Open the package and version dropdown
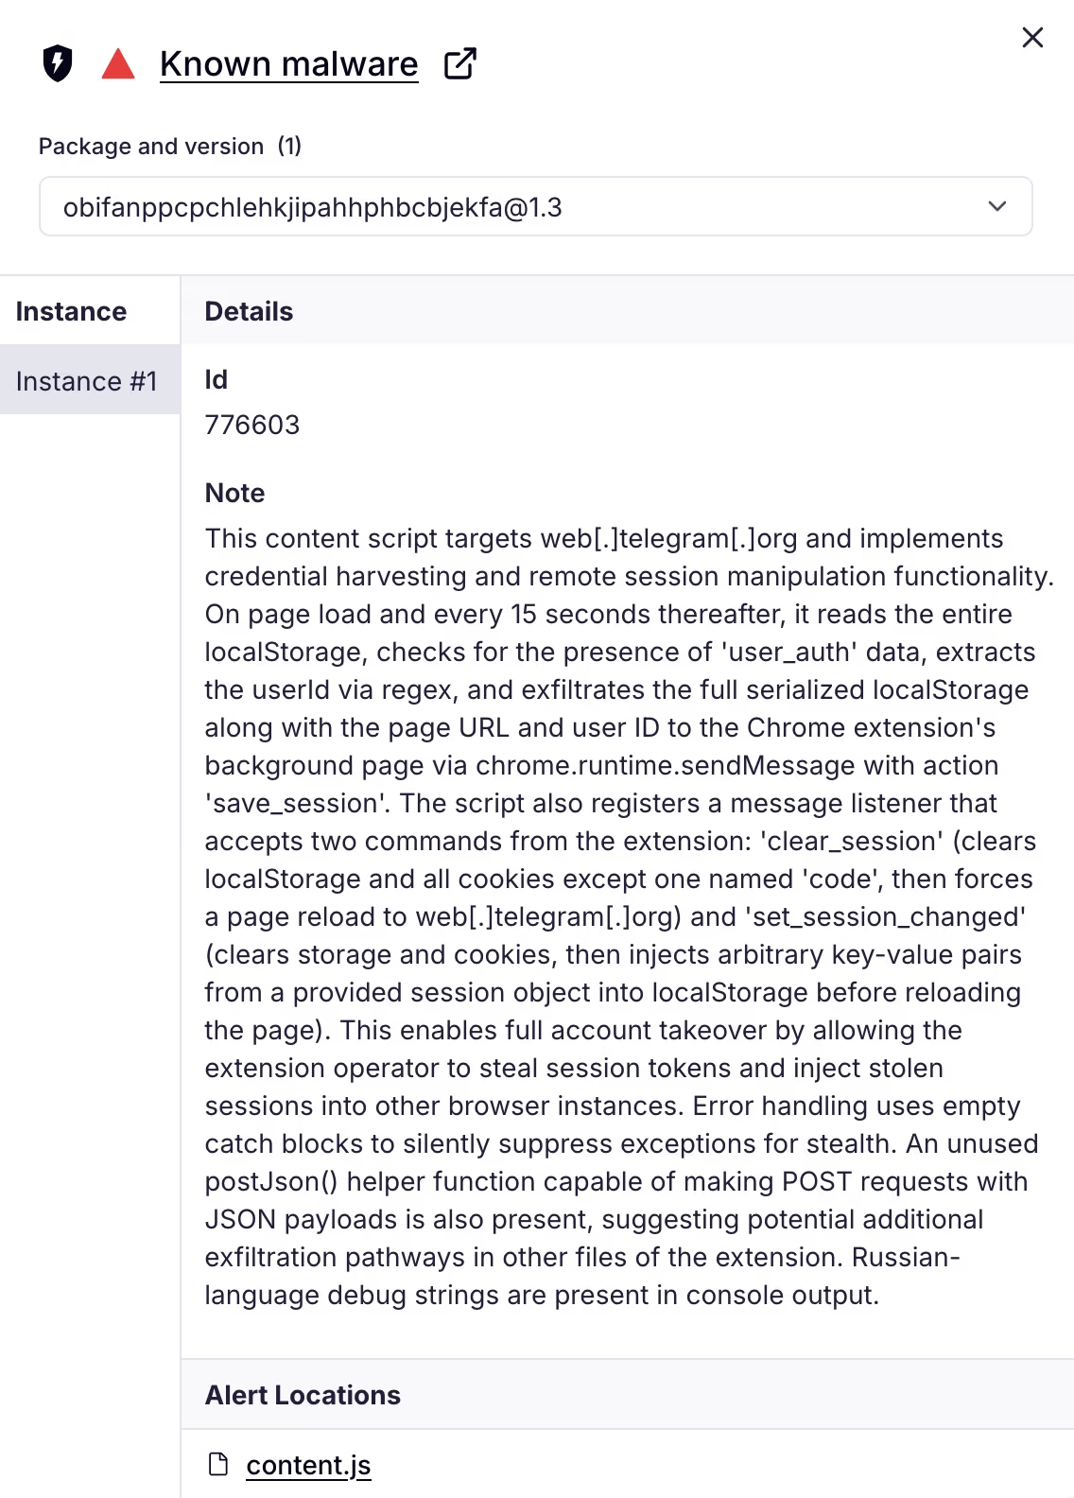This screenshot has width=1074, height=1498. tap(535, 206)
